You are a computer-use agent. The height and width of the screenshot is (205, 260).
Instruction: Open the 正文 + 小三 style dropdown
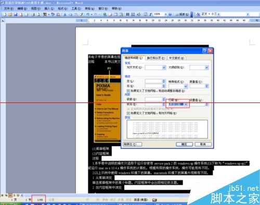click(218, 14)
